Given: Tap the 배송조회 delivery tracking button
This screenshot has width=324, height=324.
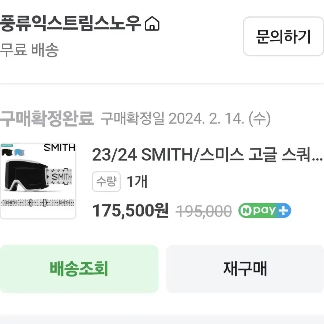Looking at the screenshot, I should 79,269.
